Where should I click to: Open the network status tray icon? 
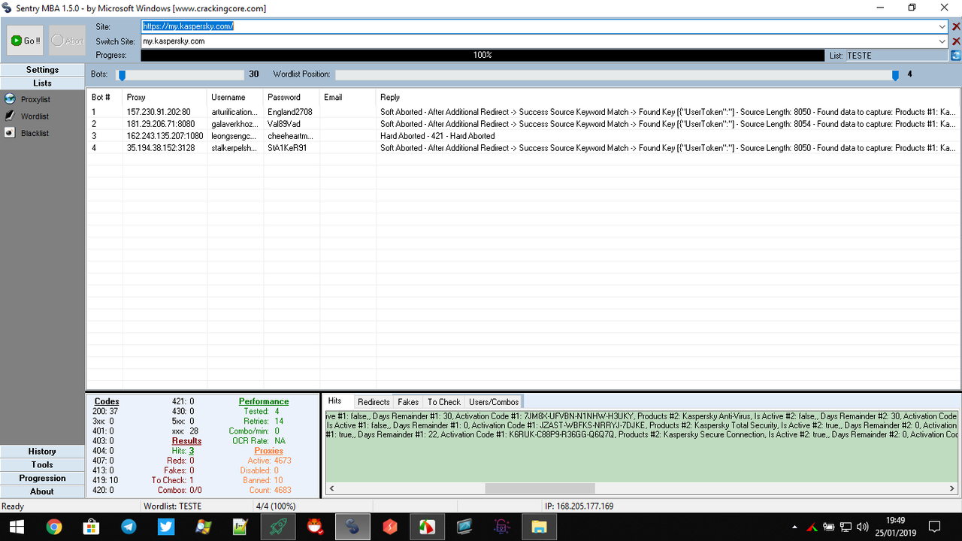[846, 527]
